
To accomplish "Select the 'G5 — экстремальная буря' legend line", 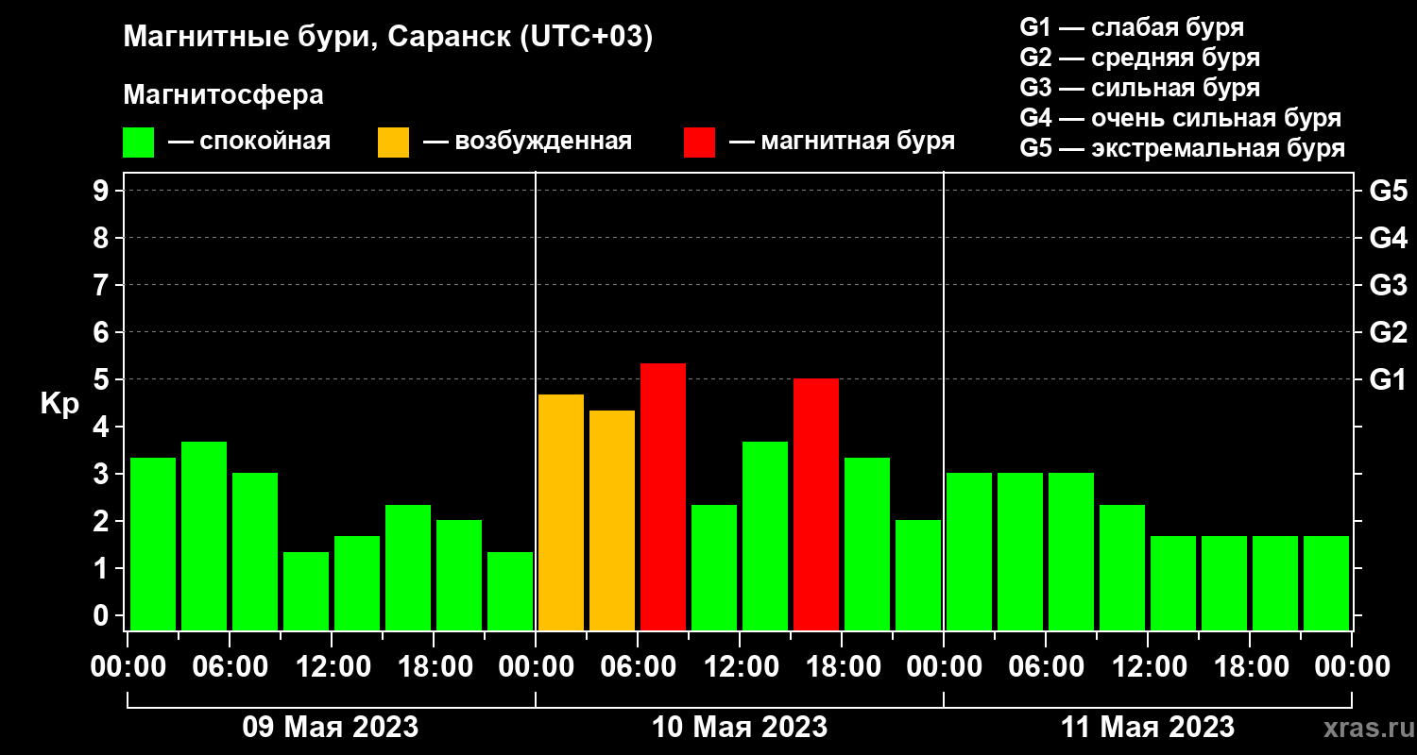I will pos(1183,148).
